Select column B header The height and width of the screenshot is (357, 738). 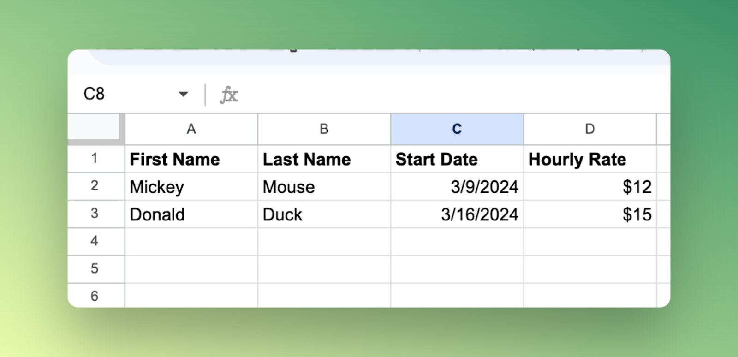324,129
